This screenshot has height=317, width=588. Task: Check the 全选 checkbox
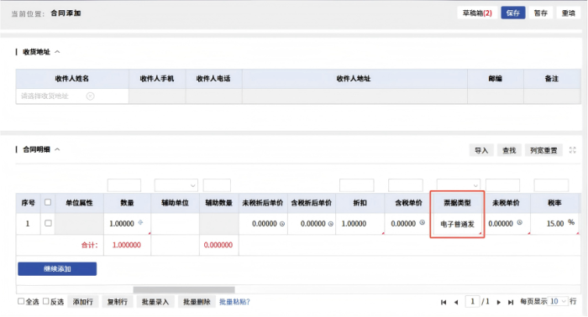tap(21, 301)
